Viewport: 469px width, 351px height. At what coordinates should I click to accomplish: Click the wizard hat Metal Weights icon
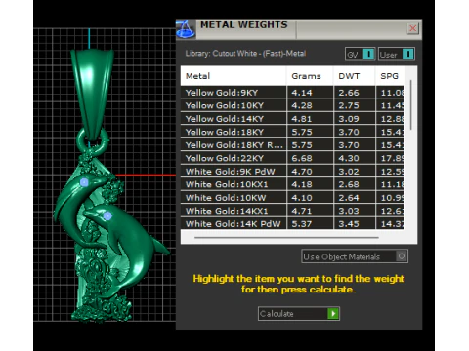pyautogui.click(x=186, y=29)
